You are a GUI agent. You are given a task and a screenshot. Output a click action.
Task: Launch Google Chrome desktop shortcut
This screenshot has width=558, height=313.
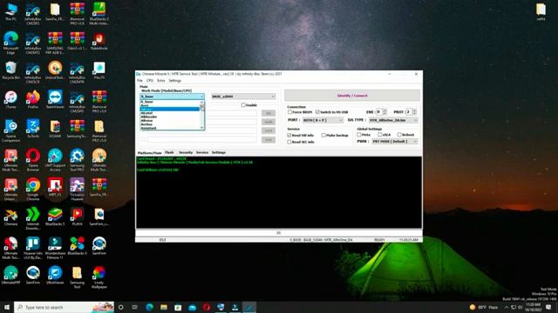33,190
